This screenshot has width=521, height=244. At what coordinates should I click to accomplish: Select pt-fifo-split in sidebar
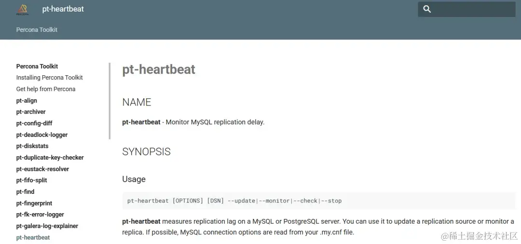(31, 180)
